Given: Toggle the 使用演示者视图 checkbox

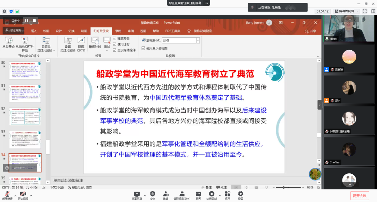Looking at the screenshot, I should (143, 48).
